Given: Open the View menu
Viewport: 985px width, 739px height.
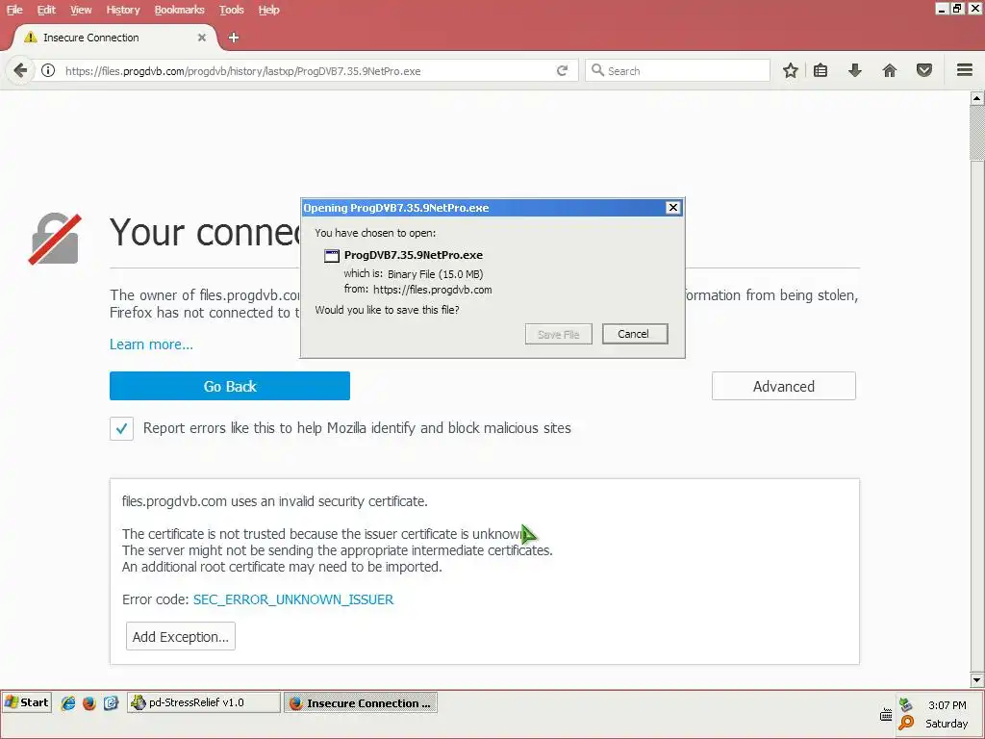Looking at the screenshot, I should pos(81,10).
